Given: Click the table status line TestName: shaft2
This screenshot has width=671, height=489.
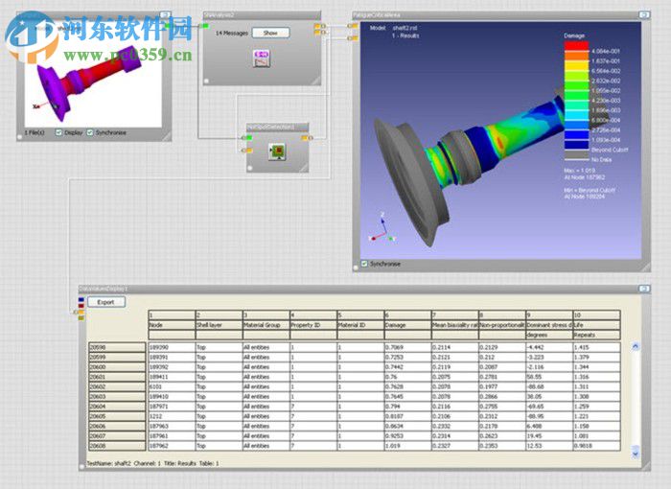Looking at the screenshot, I should click(152, 463).
